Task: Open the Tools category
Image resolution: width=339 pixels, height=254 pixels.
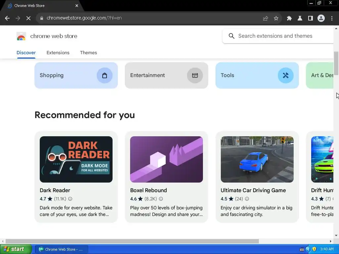Action: (x=257, y=75)
